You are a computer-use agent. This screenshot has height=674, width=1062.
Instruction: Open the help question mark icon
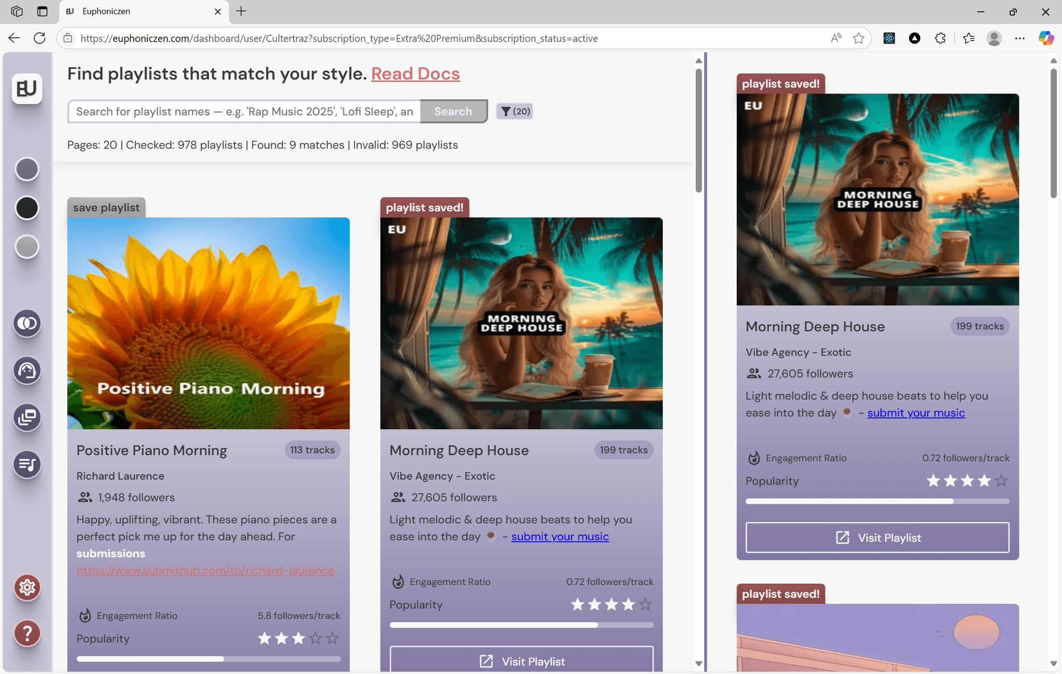coord(27,633)
